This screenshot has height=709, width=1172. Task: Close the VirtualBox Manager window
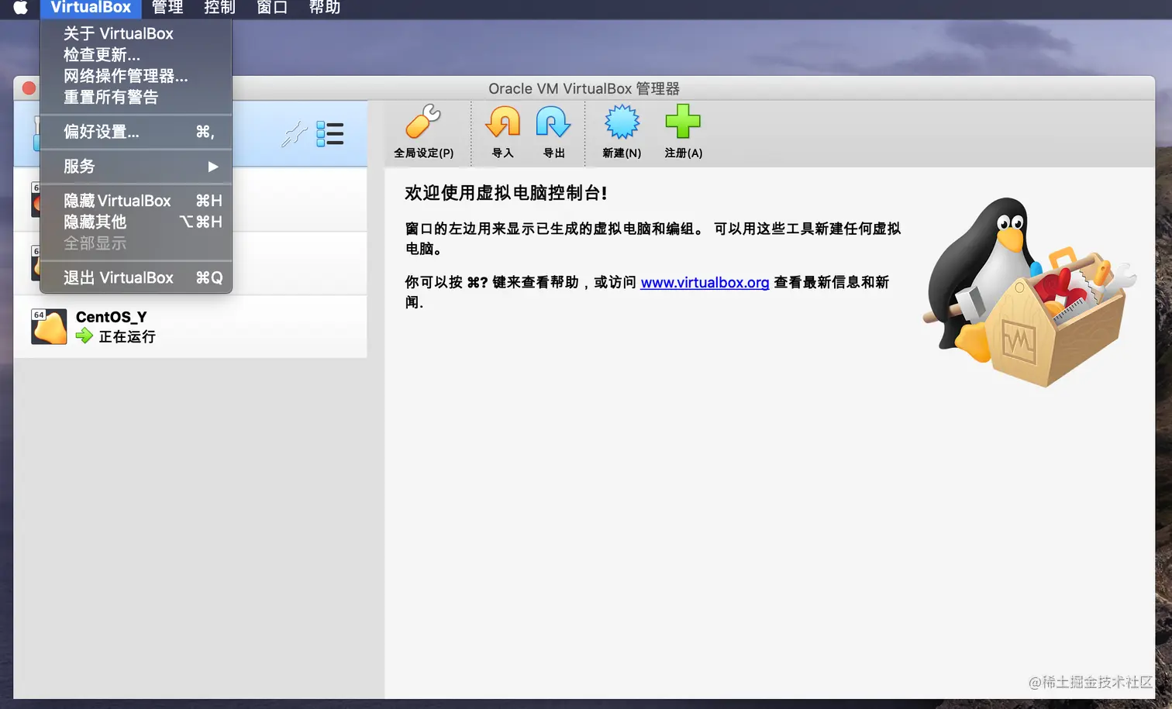29,88
